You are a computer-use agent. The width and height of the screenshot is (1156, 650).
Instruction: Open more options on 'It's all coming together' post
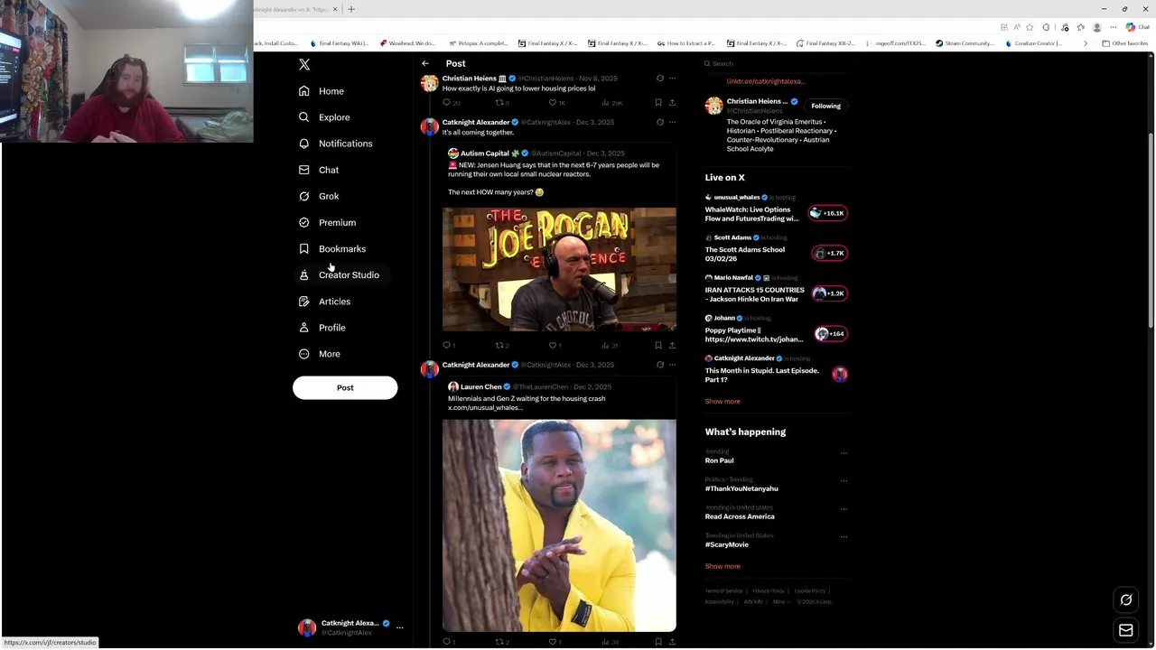pyautogui.click(x=672, y=122)
